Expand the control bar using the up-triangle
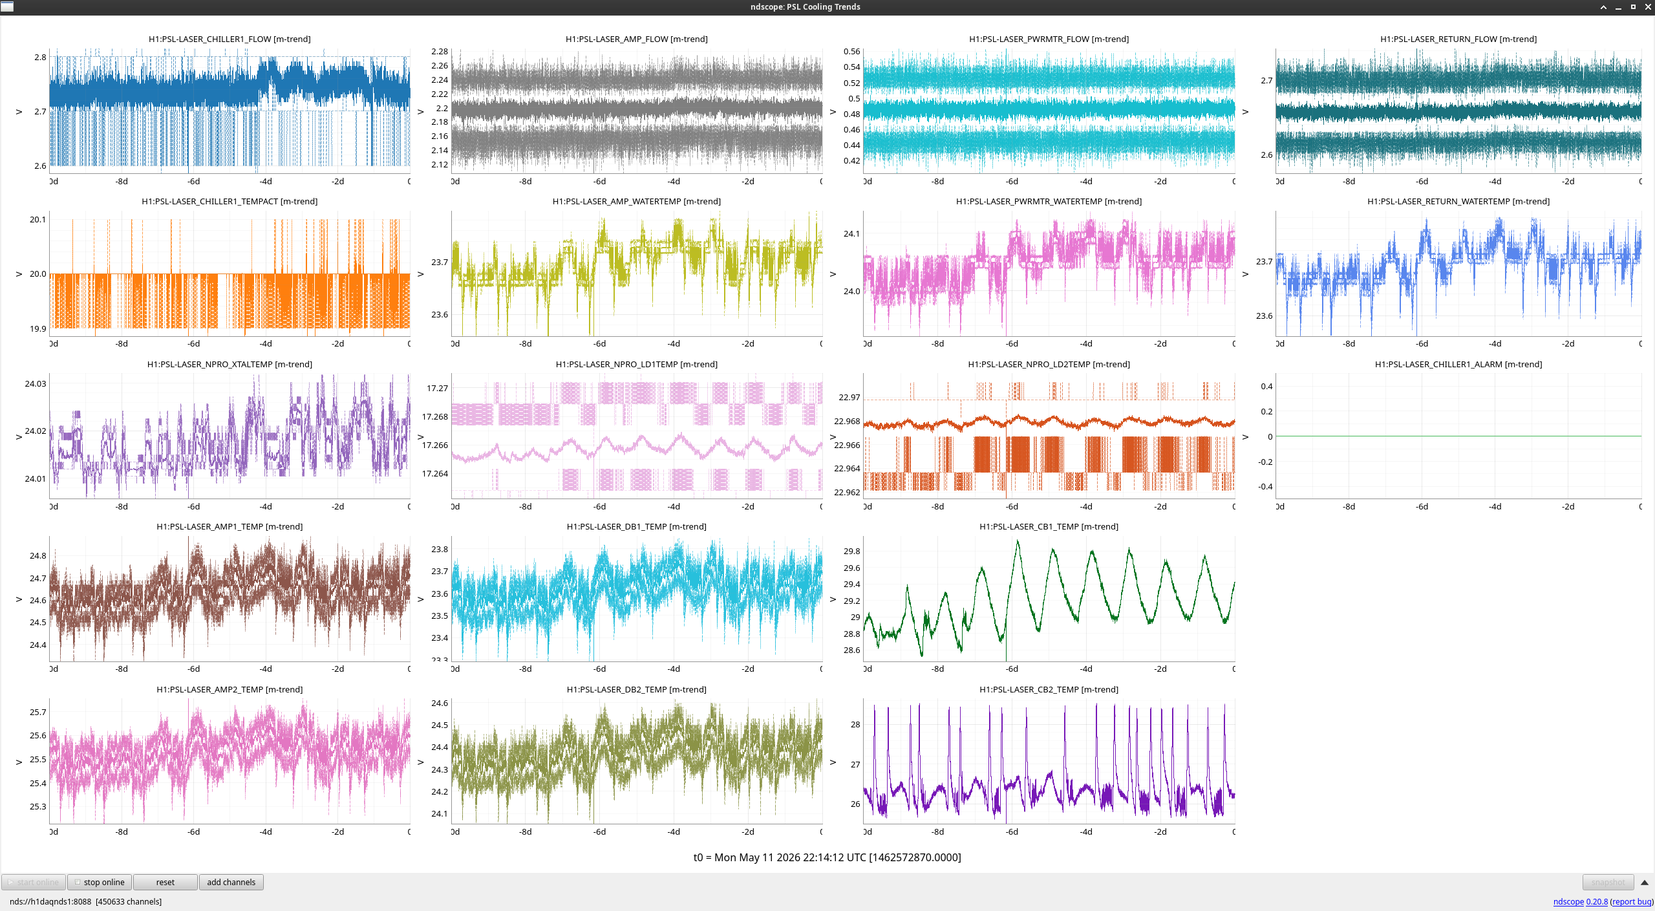The width and height of the screenshot is (1655, 911). [1645, 883]
